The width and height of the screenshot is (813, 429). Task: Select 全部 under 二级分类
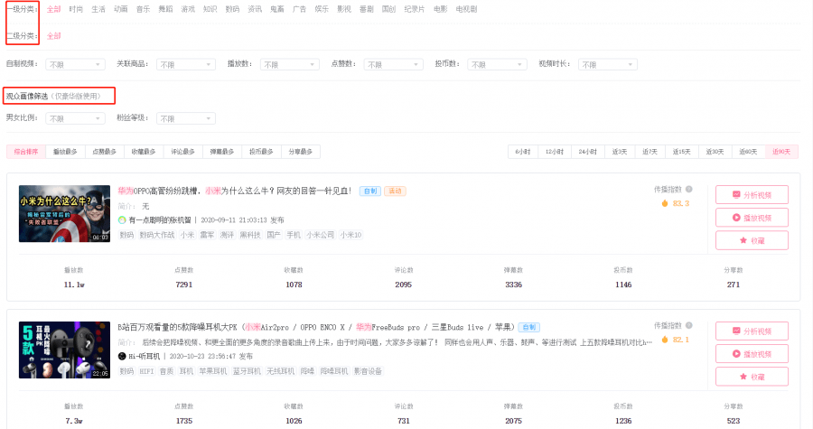(x=54, y=36)
